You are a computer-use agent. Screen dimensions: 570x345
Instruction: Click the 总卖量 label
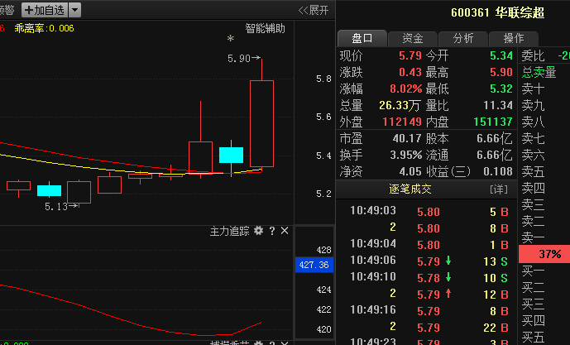[539, 72]
